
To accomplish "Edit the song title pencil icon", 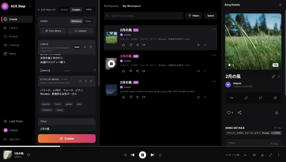I will 273,77.
